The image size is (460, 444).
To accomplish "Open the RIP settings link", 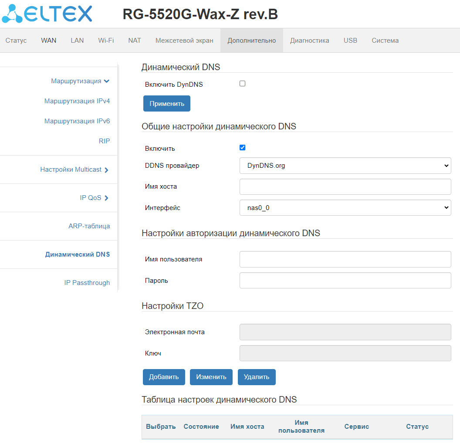I will (x=104, y=141).
